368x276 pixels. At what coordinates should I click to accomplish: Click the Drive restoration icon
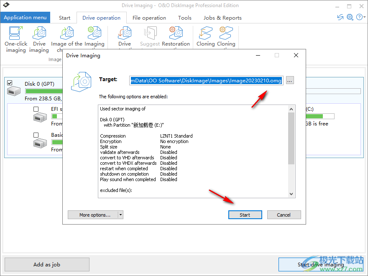[x=124, y=33]
